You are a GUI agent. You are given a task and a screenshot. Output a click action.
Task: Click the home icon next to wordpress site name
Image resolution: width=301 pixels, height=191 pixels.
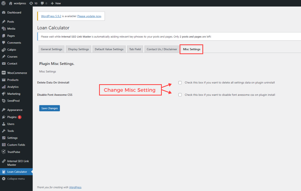click(11, 3)
